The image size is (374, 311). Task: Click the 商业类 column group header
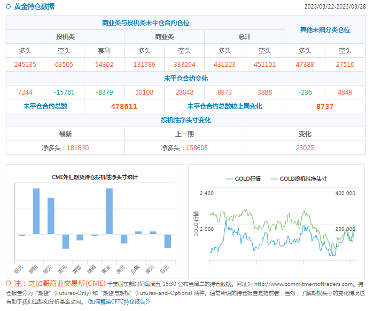[x=165, y=37]
